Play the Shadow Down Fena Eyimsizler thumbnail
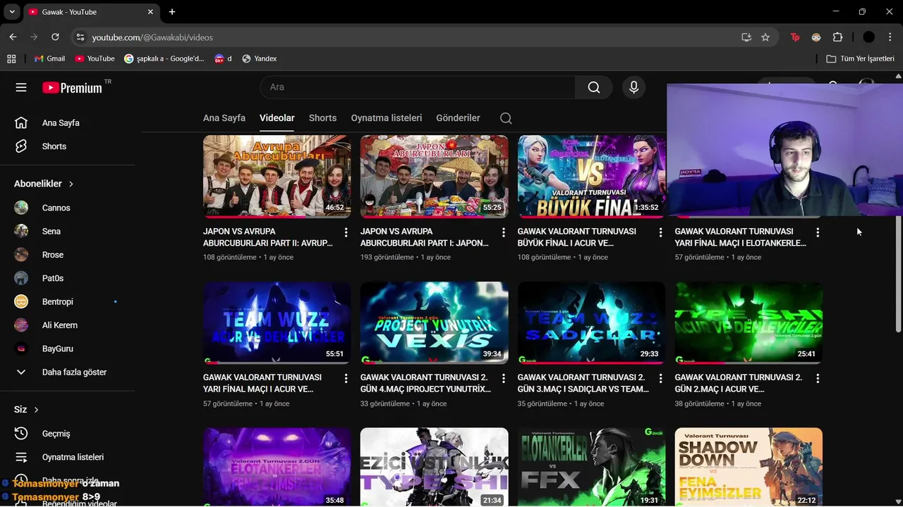The height and width of the screenshot is (507, 903). tap(749, 467)
